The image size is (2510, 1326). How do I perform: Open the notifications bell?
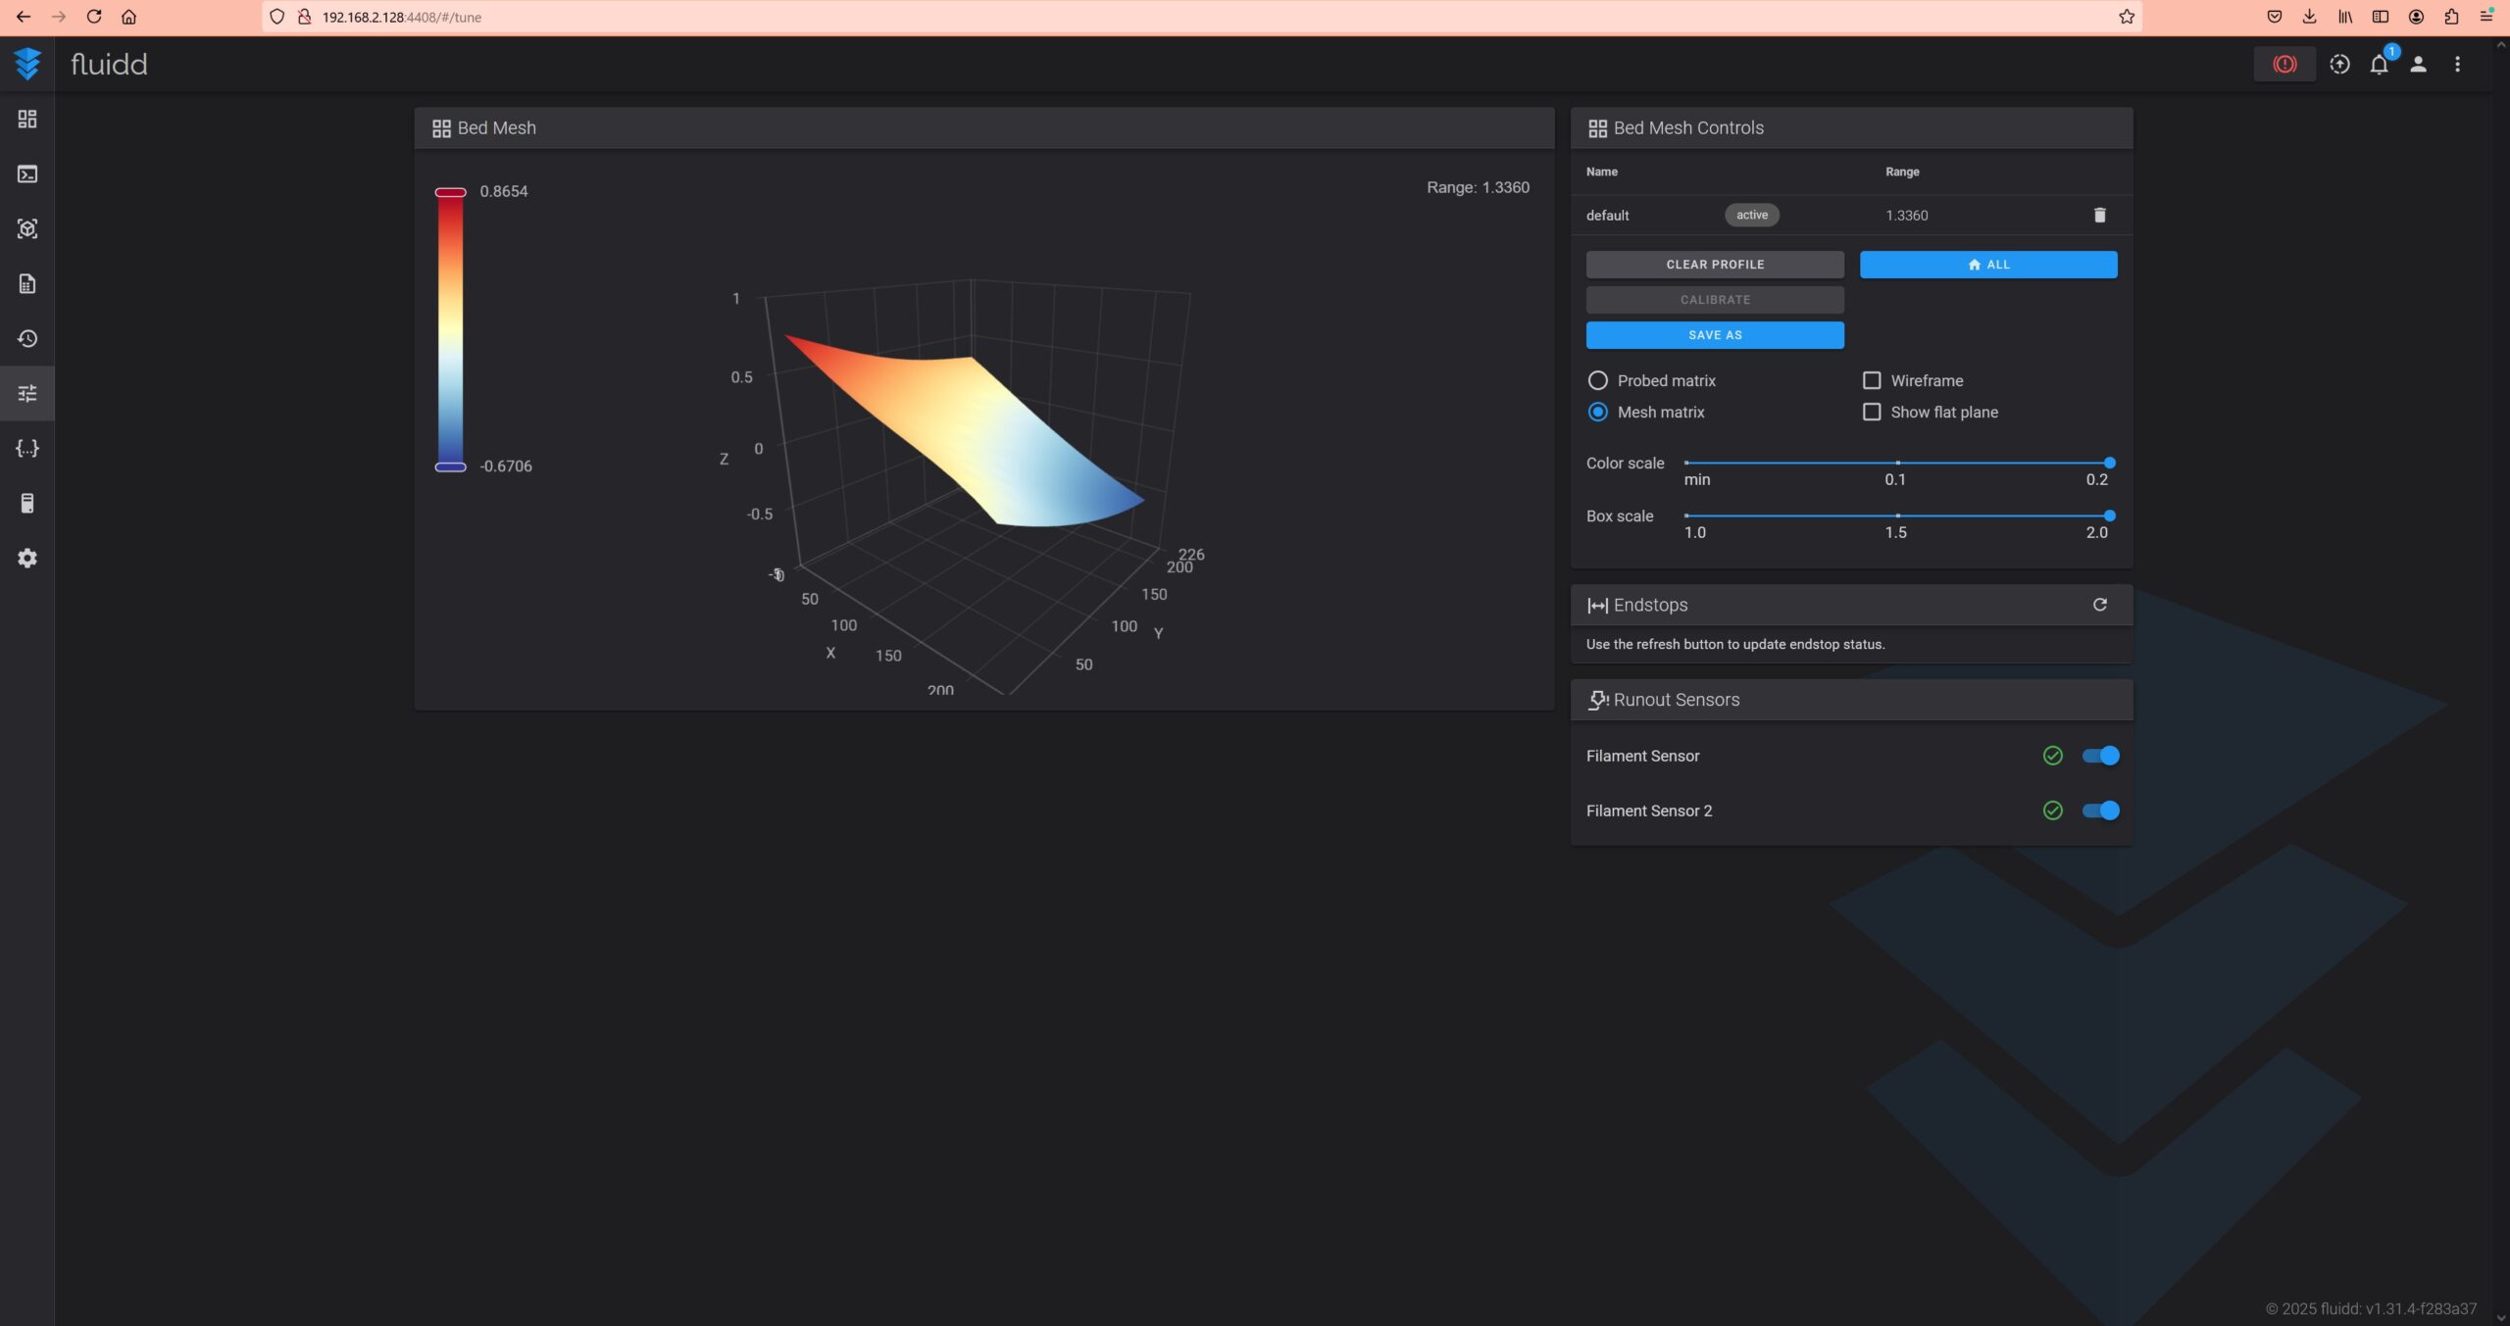pos(2379,65)
